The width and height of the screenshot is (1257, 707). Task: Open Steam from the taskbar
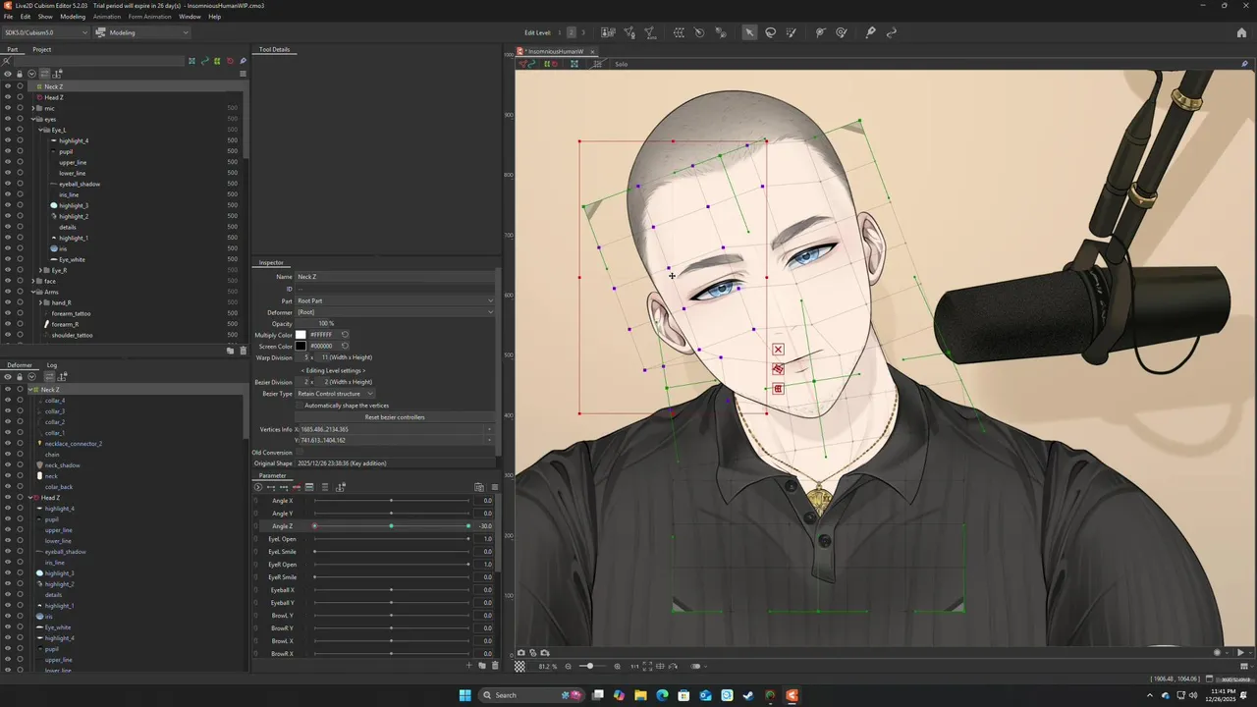click(748, 695)
